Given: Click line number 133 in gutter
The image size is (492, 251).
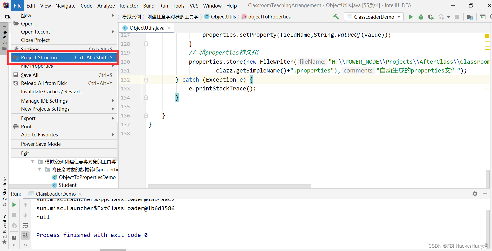Looking at the screenshot, I should tap(125, 89).
